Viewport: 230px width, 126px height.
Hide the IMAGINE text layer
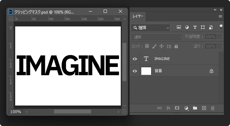pyautogui.click(x=135, y=59)
